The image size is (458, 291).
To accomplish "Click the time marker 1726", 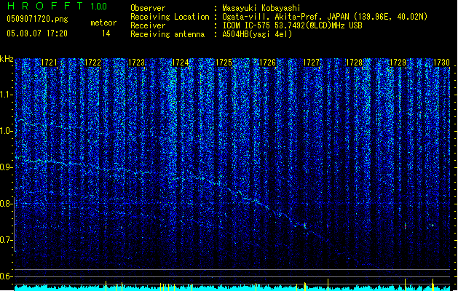I will (267, 63).
